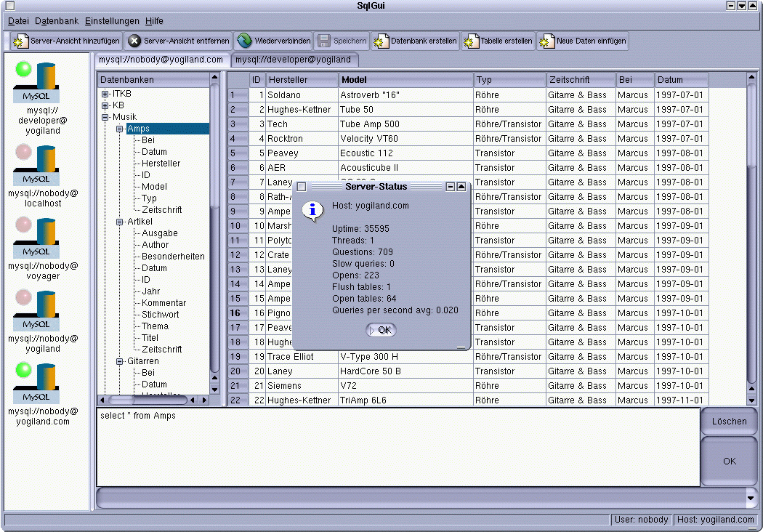Screen dimensions: 763x532
Task: Expand the KB database node
Action: tap(105, 105)
